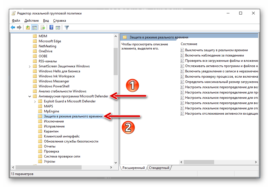Click the Up one level folder icon

28,28
